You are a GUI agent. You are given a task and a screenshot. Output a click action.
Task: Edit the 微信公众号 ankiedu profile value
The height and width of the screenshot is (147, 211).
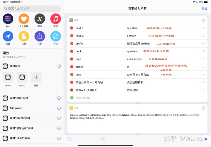click(x=139, y=44)
